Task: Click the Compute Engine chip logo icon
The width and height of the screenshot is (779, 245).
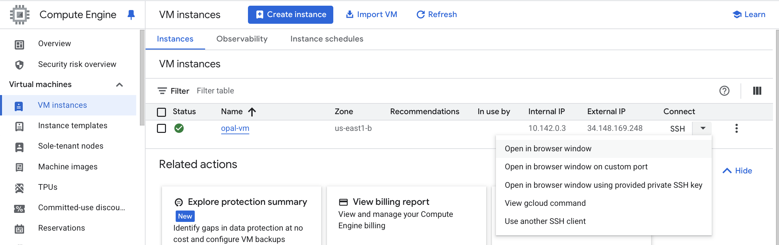Action: 20,15
